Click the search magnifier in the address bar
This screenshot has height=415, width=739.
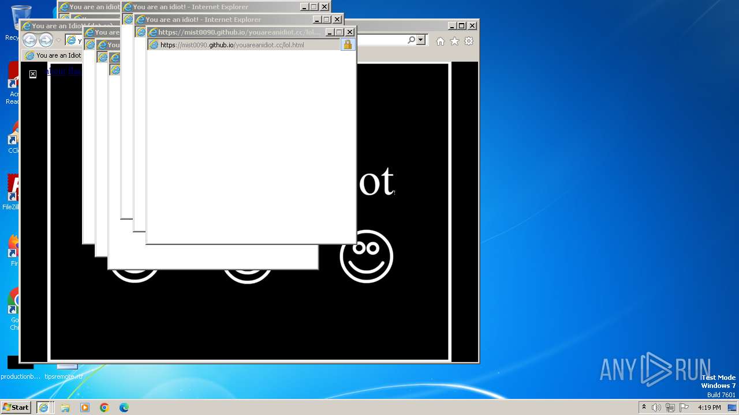point(411,40)
